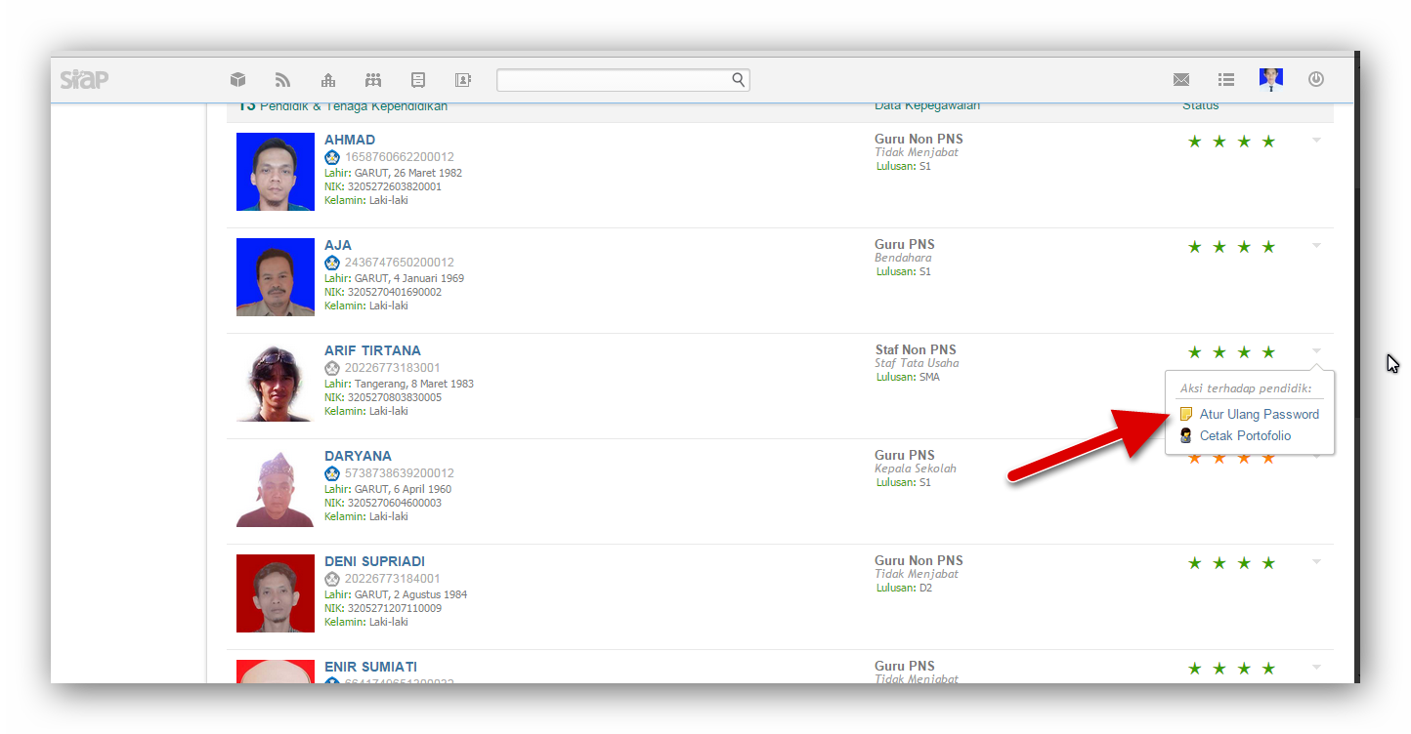The height and width of the screenshot is (734, 1411).
Task: Click the 'Kepala Sekolah' position text
Action: pyautogui.click(x=916, y=469)
